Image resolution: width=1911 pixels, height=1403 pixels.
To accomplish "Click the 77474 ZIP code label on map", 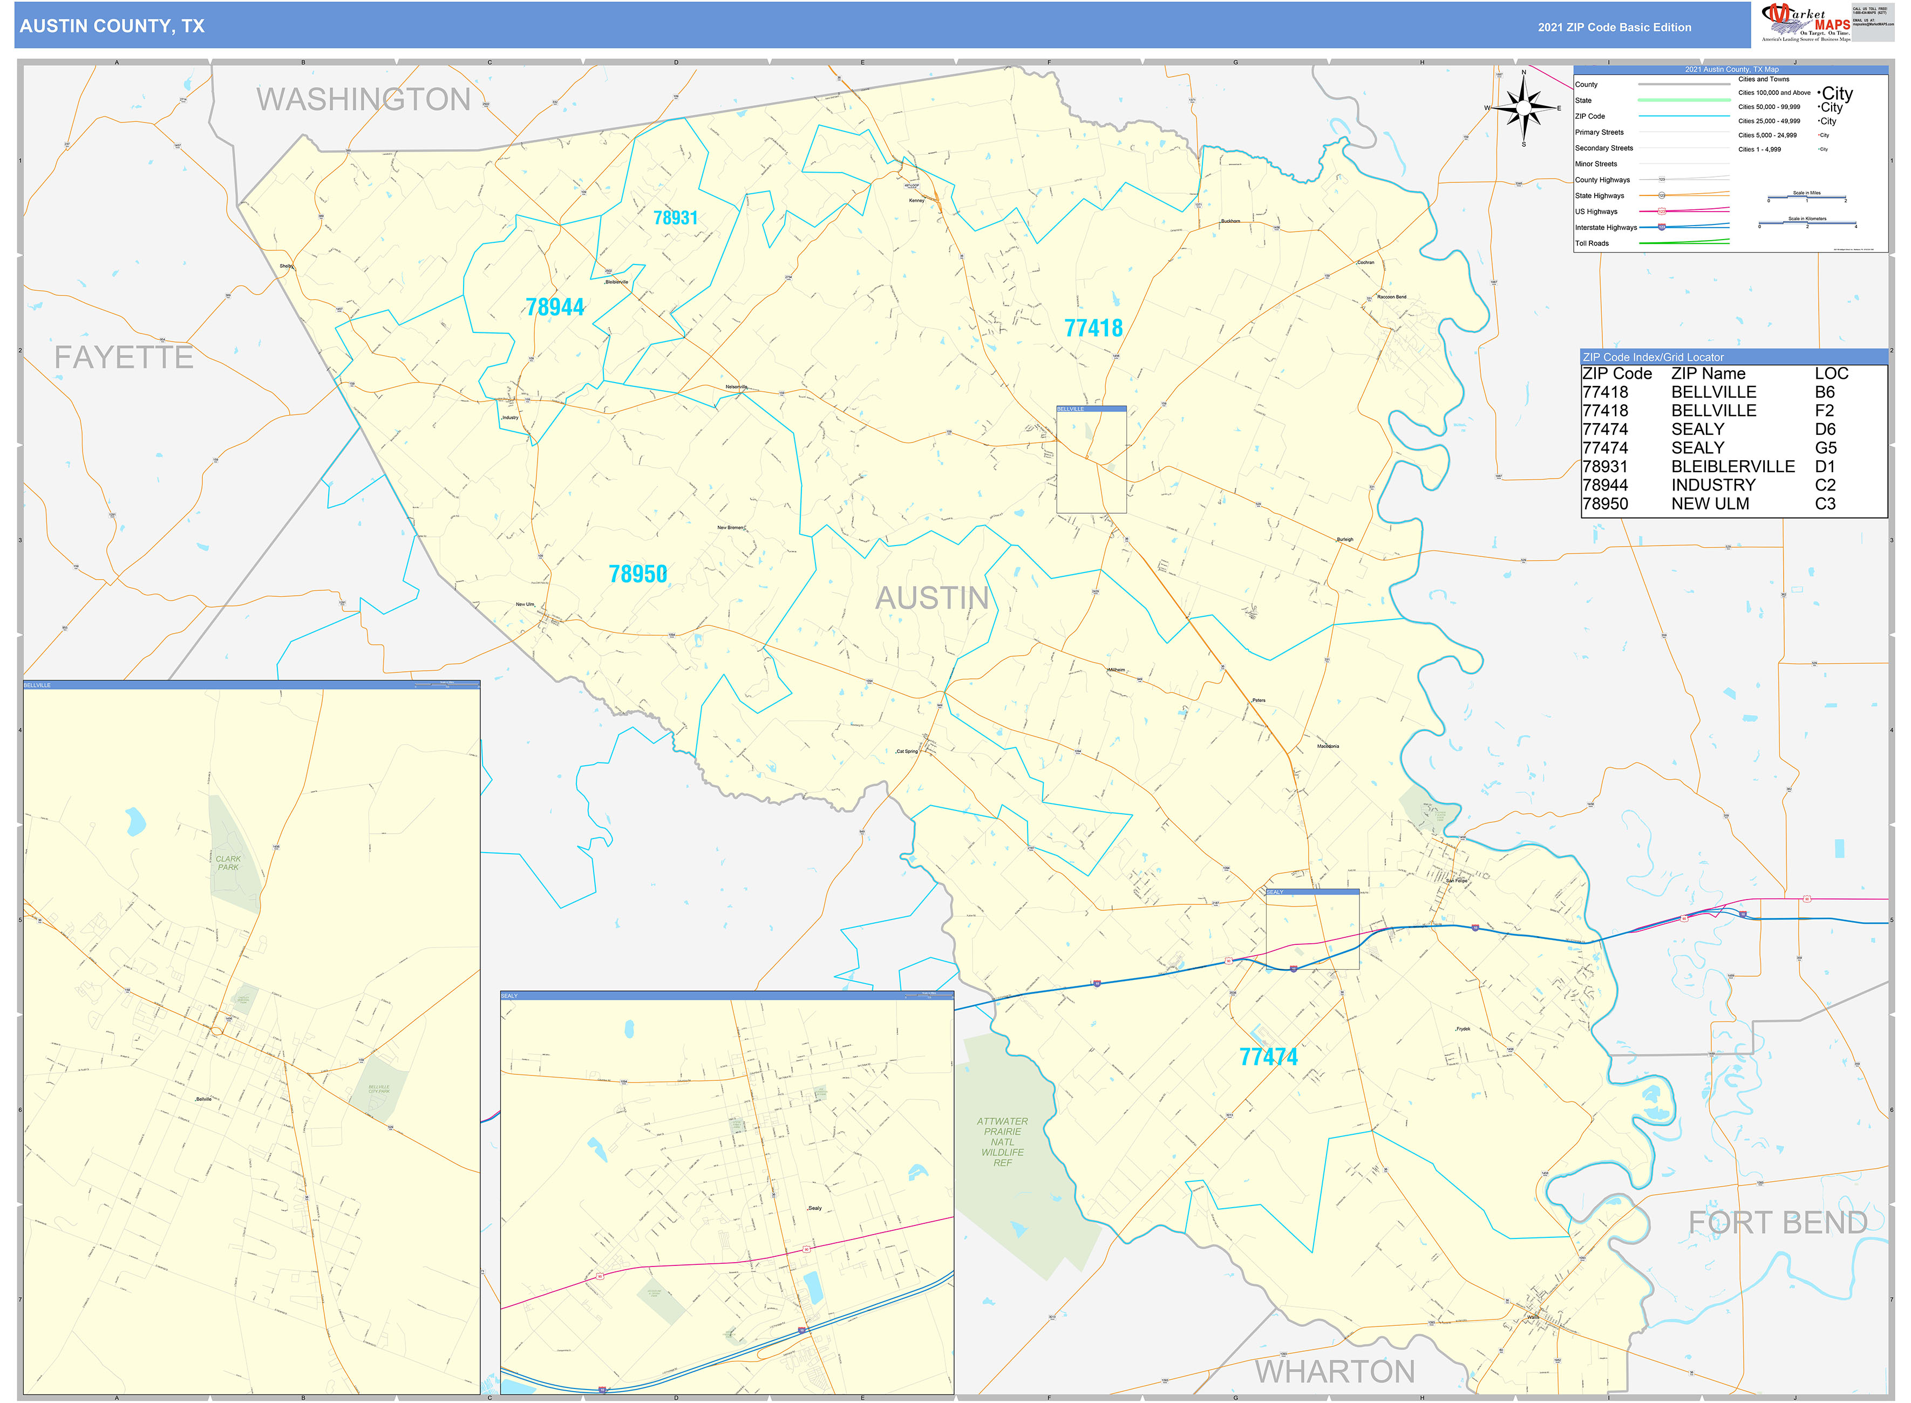I will 1268,1057.
